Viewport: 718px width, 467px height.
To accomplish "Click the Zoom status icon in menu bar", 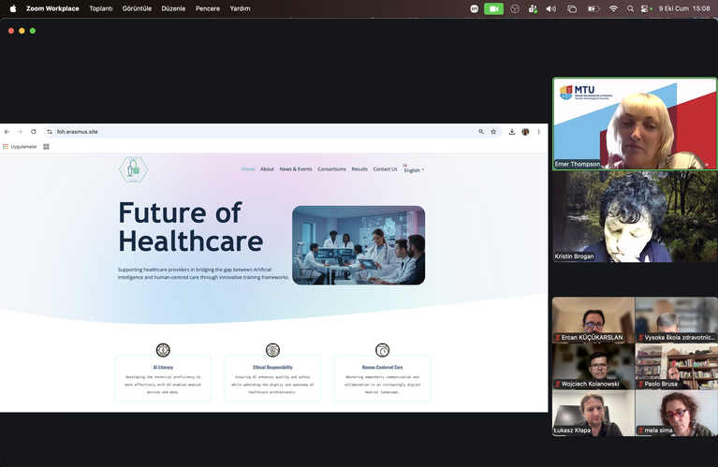I will 475,8.
